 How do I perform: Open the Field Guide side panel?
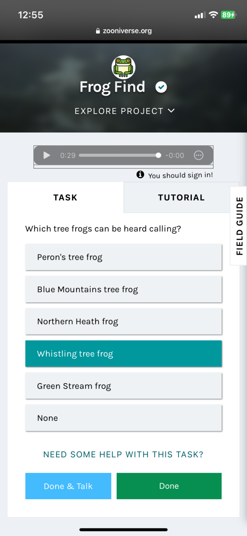pyautogui.click(x=239, y=226)
